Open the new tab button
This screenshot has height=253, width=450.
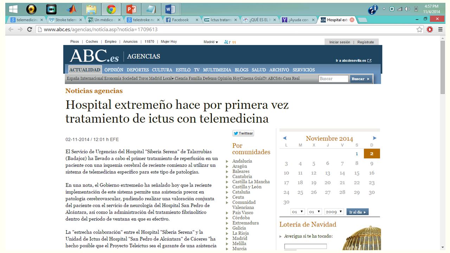pos(362,20)
